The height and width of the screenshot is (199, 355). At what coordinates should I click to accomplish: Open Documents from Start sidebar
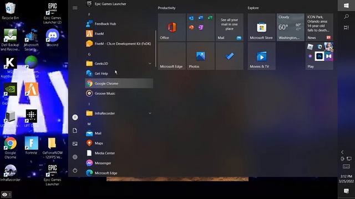pyautogui.click(x=75, y=130)
